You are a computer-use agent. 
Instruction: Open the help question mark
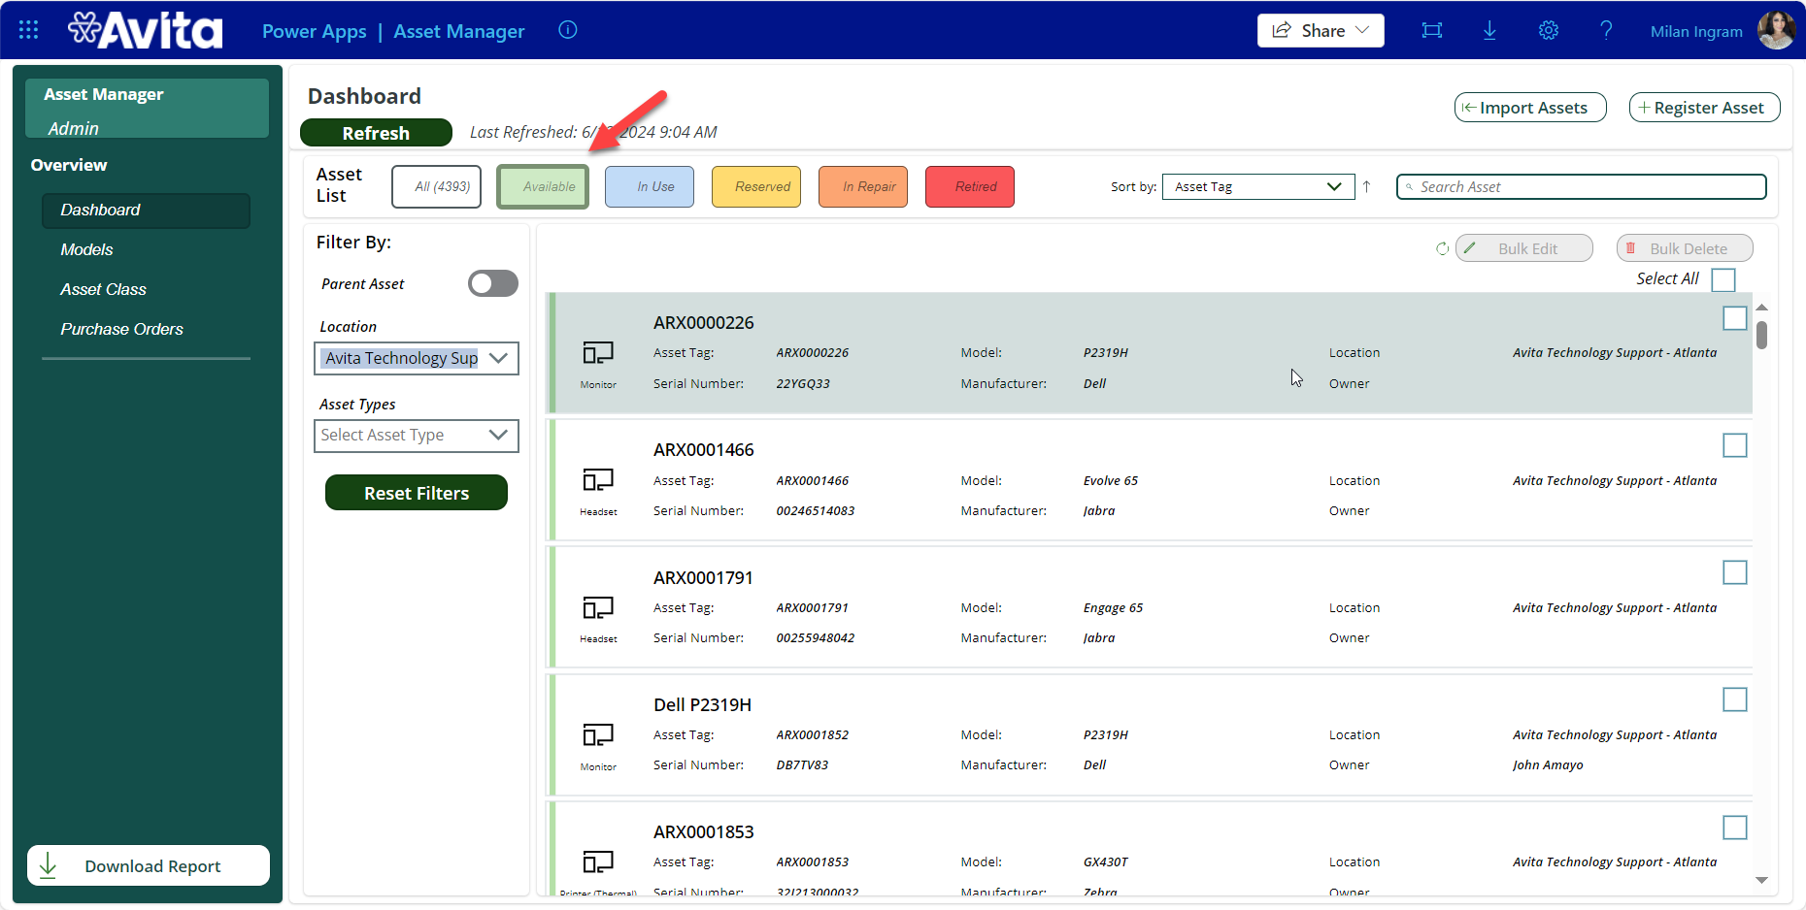tap(1606, 30)
